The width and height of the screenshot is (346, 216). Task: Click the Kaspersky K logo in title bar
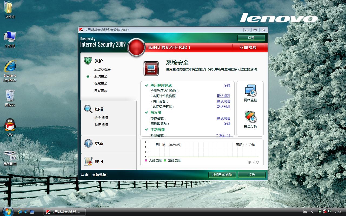tap(81, 30)
